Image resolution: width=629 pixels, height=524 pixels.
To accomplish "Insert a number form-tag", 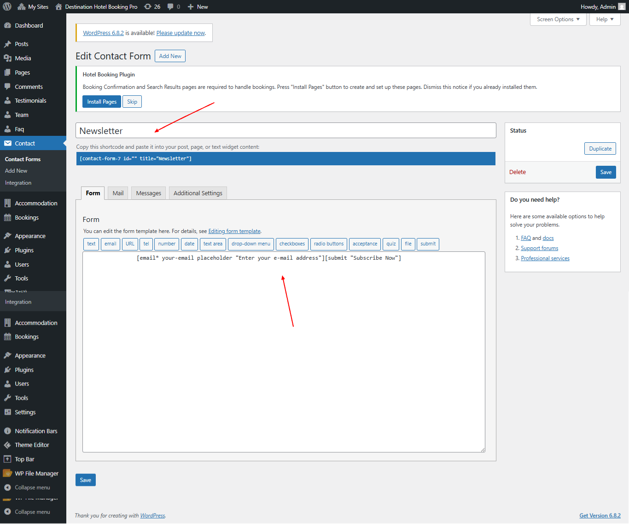I will pyautogui.click(x=167, y=244).
